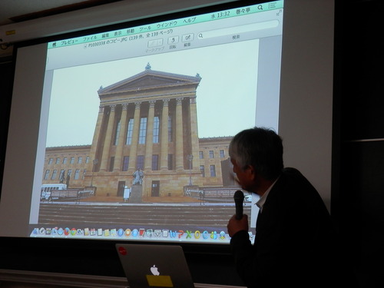Open the Apple menu
The height and width of the screenshot is (288, 384).
click(54, 45)
